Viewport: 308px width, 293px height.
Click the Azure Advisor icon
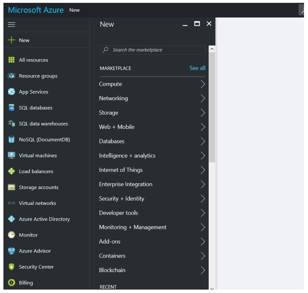(11, 251)
